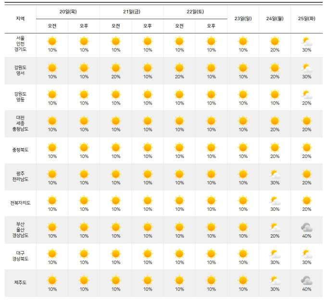Screen dimensions: 327x300
Task: Click the partly cloudy icon for 대구 경상북도 on 25일(화)
Action: (307, 254)
